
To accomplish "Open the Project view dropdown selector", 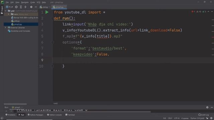I will (x=9, y=7).
